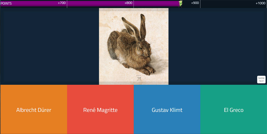Click the SHOW TEXT button
The height and width of the screenshot is (134, 267).
point(261,79)
